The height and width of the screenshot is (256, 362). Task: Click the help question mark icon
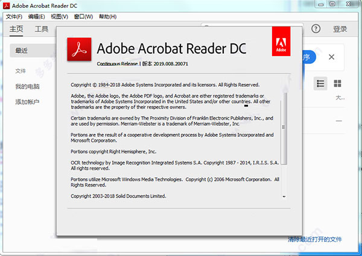316,29
